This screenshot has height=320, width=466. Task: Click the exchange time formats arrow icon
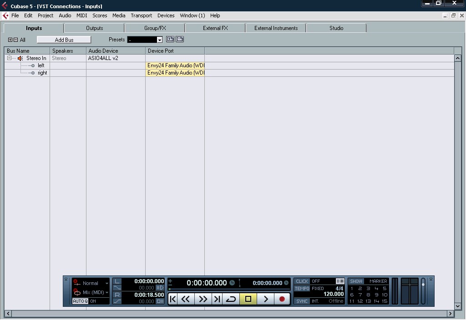pyautogui.click(x=239, y=283)
